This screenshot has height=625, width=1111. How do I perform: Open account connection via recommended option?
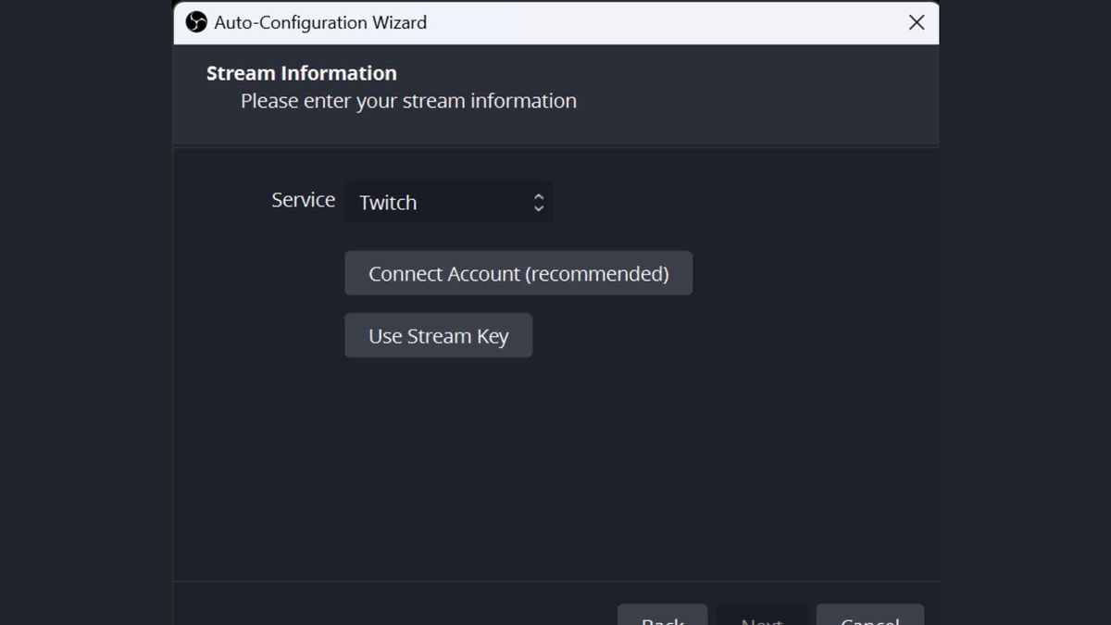518,273
